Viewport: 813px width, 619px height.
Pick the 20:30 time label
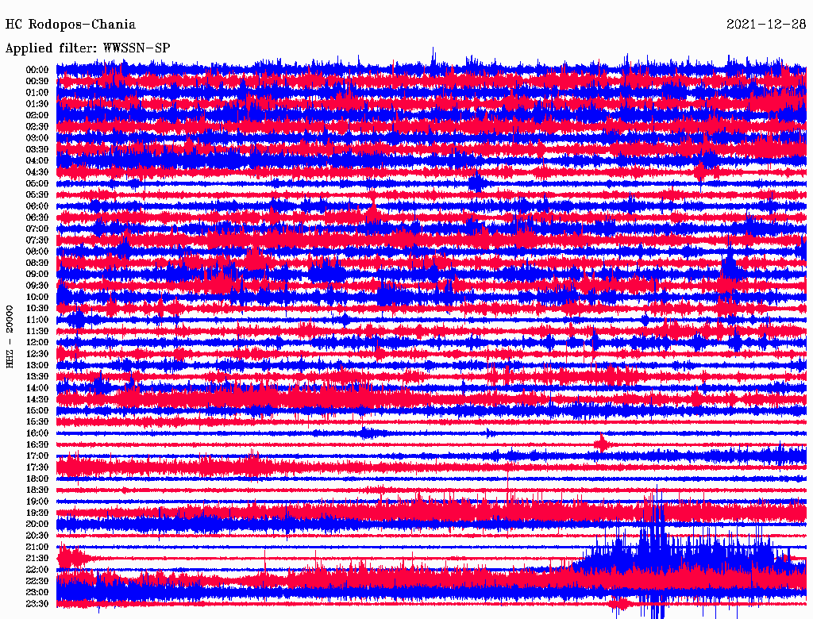tap(37, 536)
